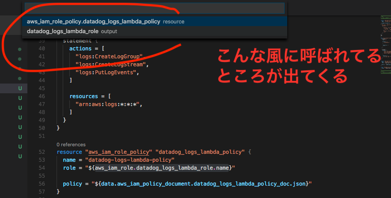Open the "0 references" code lens
Viewport: 391px width, 198px height.
pos(71,145)
